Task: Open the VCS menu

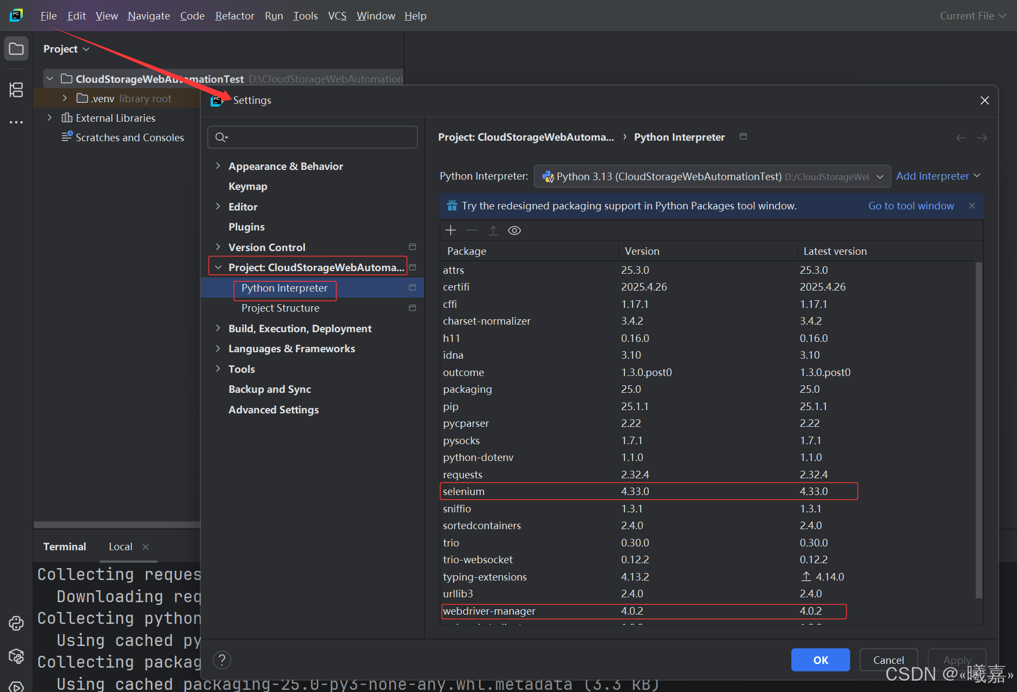Action: tap(337, 16)
